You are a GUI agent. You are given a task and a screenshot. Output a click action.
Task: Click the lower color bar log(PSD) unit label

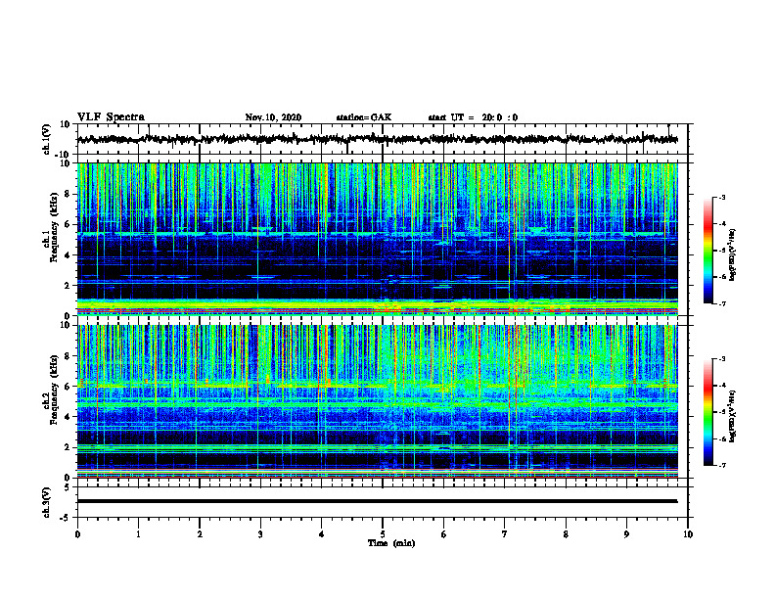tap(733, 416)
